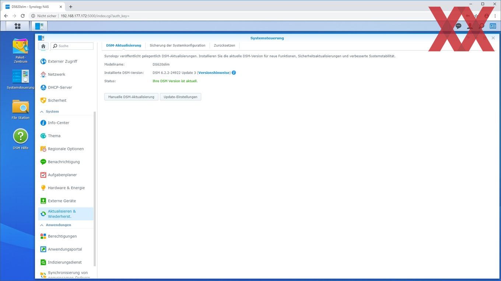Open the DSM main menu grid icon
The image size is (501, 281).
pos(17,26)
